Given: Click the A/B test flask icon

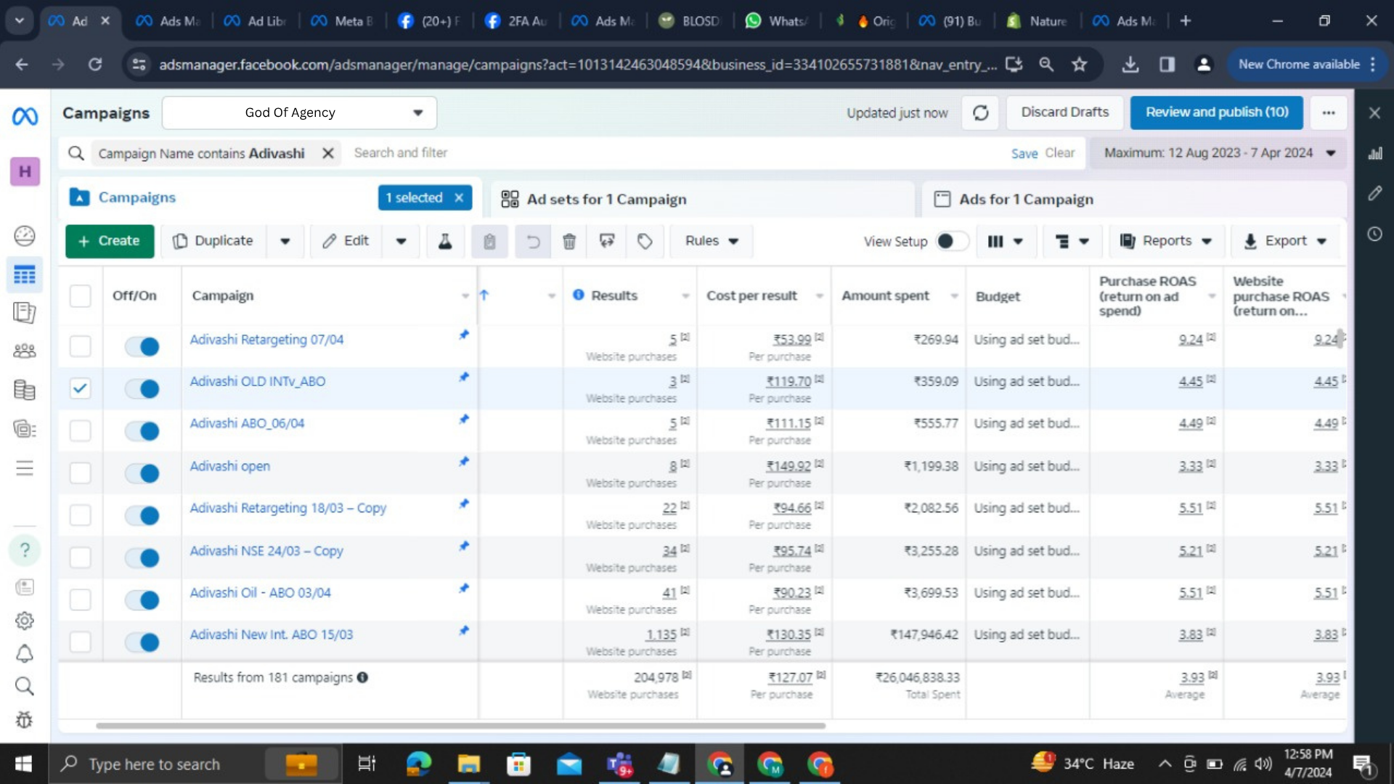Looking at the screenshot, I should 445,241.
